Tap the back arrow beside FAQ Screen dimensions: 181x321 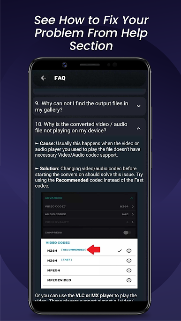click(43, 78)
